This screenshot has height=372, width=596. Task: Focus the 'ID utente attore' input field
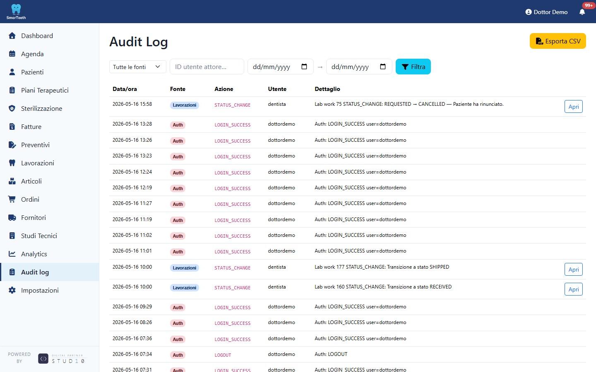tap(207, 67)
